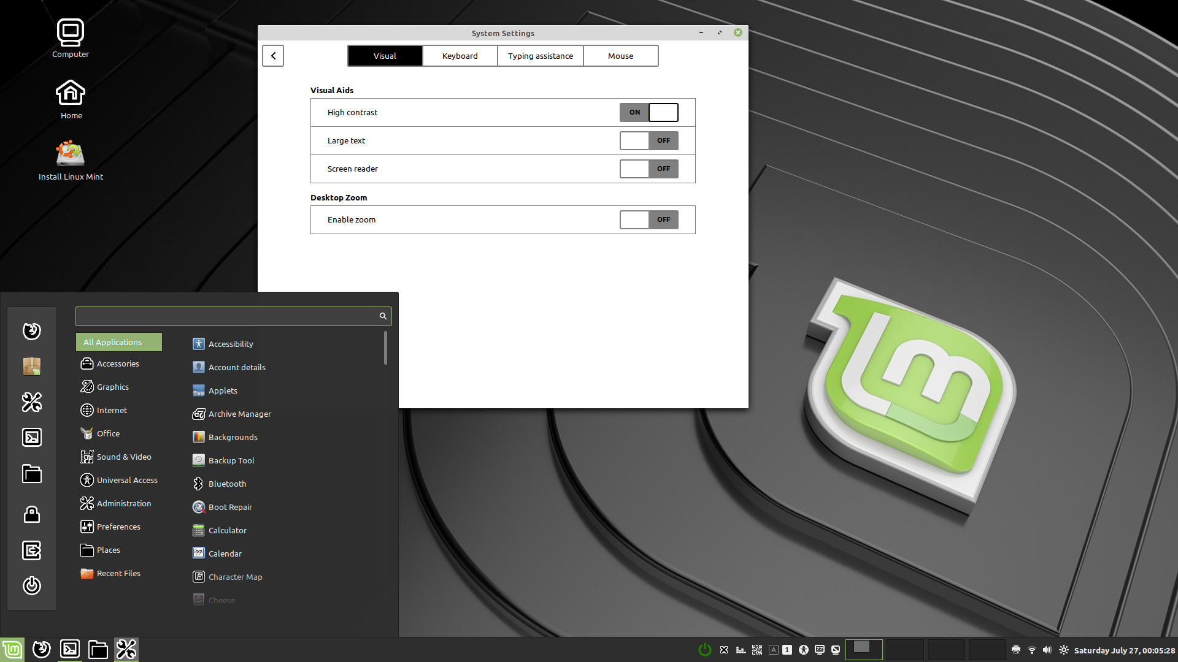Viewport: 1178px width, 662px height.
Task: Open the Recent Files category
Action: [x=119, y=573]
